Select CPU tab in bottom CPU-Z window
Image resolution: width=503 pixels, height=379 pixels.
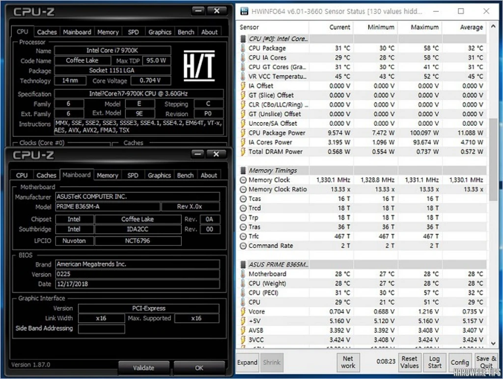pyautogui.click(x=22, y=175)
